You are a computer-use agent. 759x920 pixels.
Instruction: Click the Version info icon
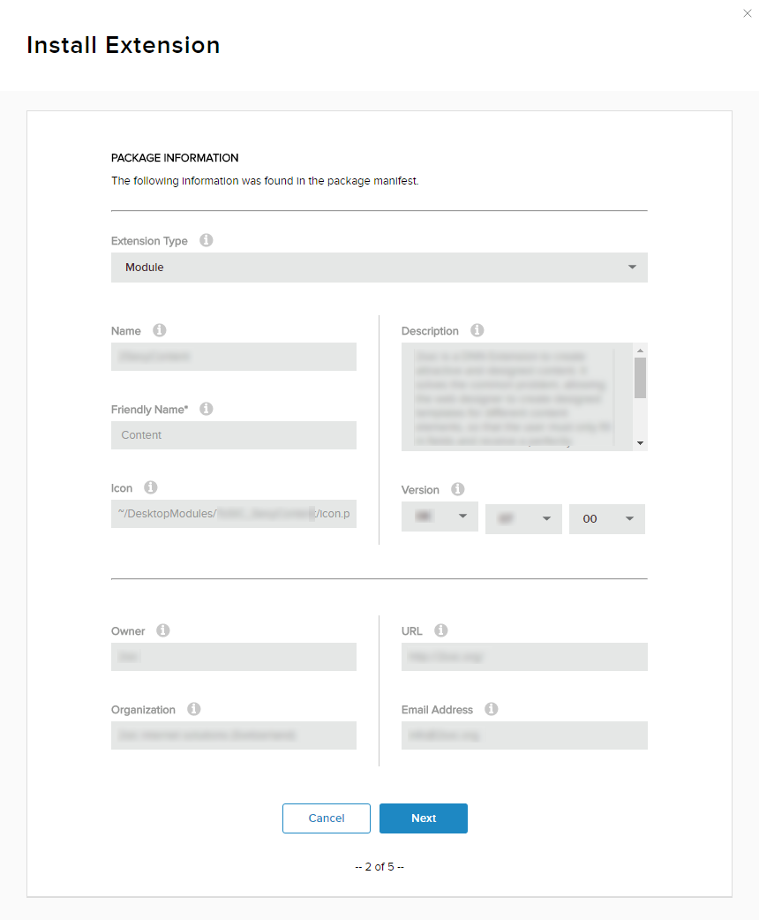[457, 489]
